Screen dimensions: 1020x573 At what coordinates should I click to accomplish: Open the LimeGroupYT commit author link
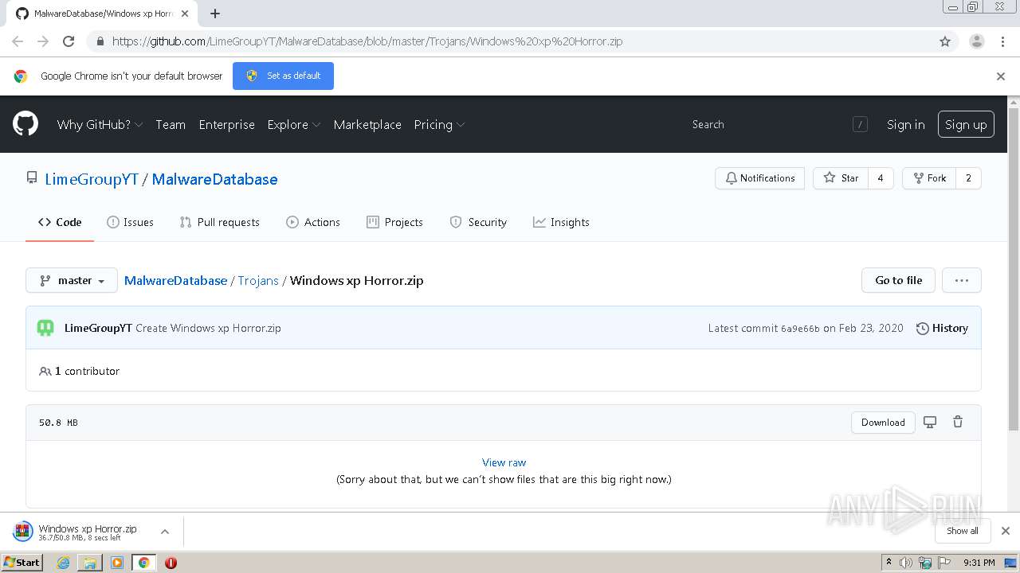click(x=98, y=328)
